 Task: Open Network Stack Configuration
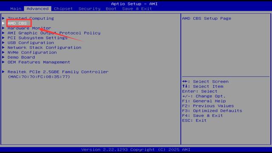click(44, 47)
